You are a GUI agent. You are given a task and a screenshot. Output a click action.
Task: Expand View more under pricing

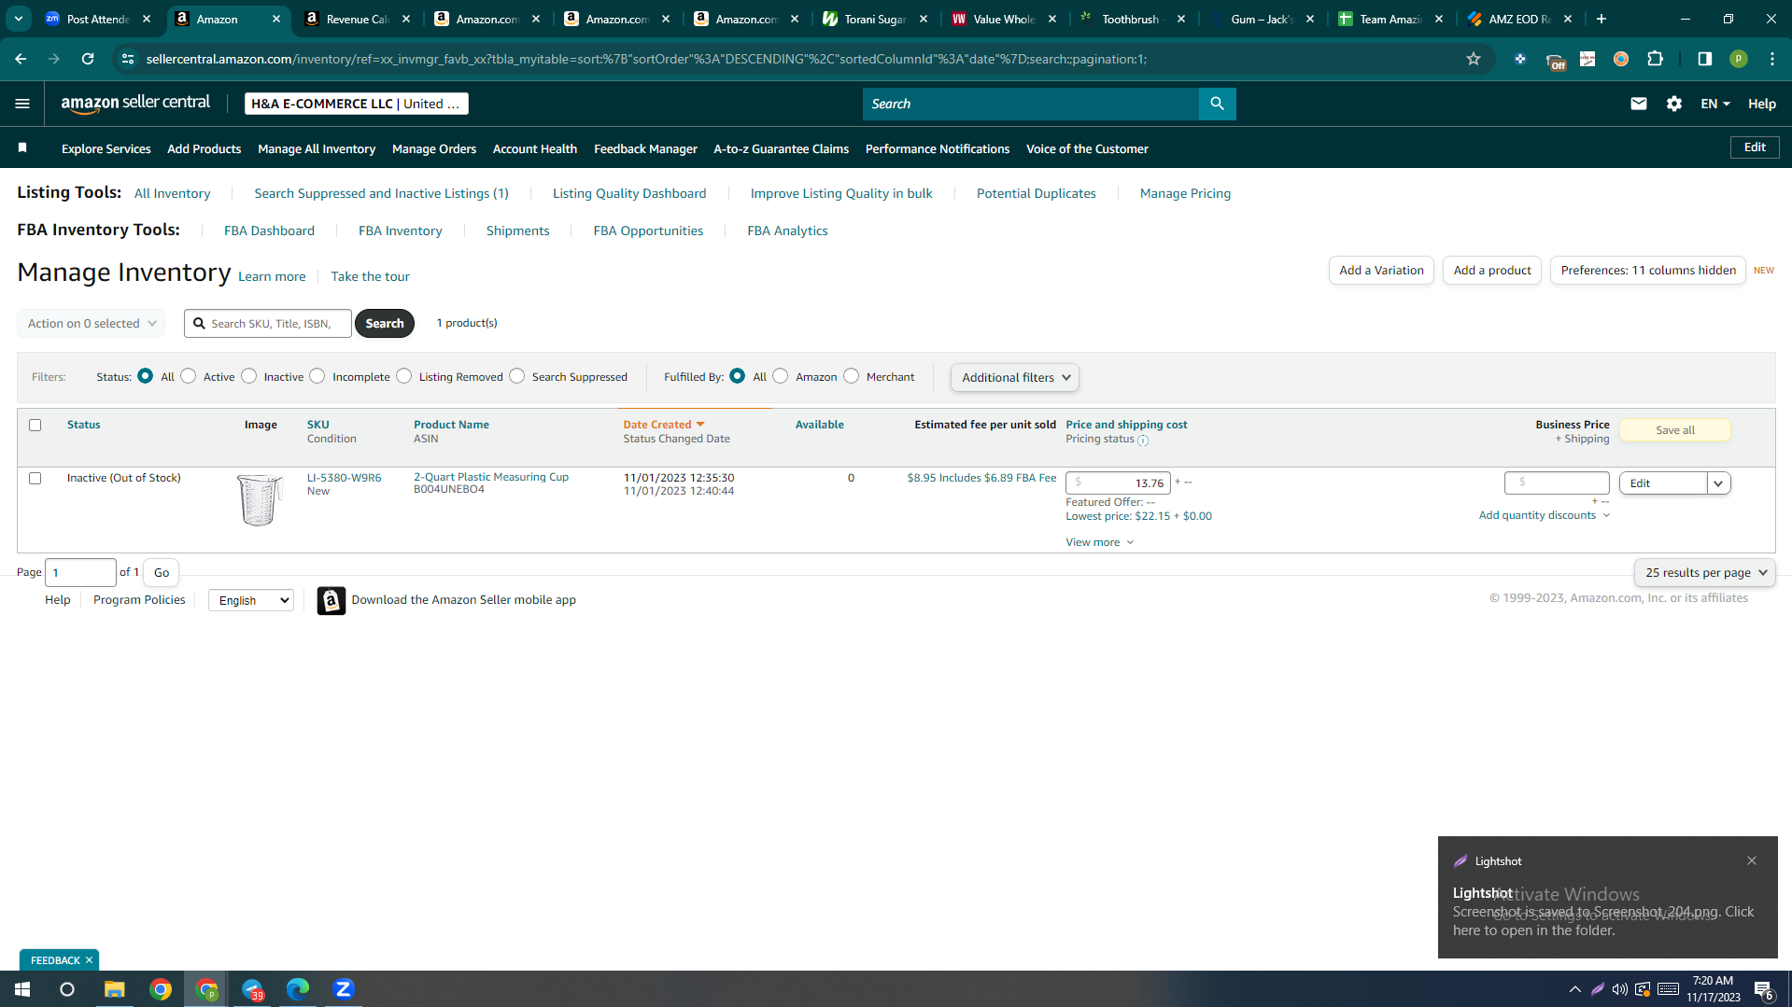(x=1099, y=542)
